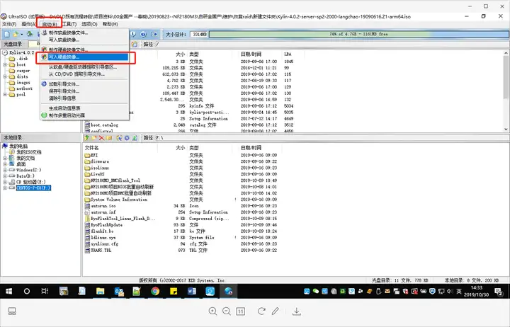
Task: Click the info icon in the toolbar
Action: 133,34
